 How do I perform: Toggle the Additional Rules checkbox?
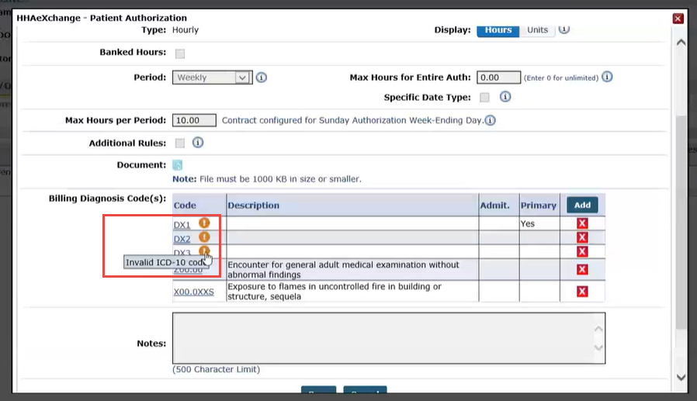tap(180, 143)
